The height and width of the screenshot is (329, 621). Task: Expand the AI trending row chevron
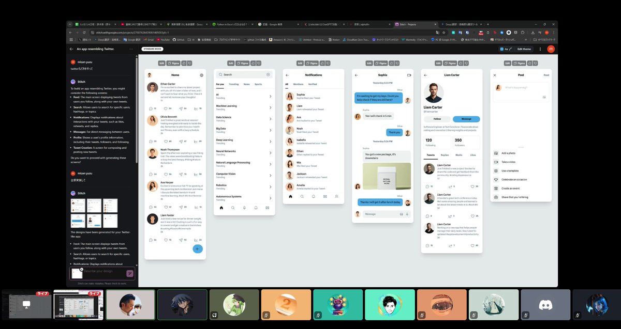270,96
